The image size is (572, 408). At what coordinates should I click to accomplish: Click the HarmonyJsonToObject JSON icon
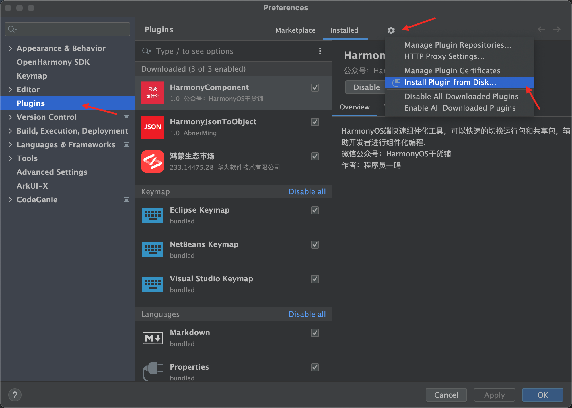click(152, 127)
